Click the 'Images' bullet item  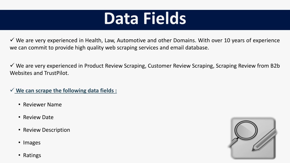click(x=32, y=143)
